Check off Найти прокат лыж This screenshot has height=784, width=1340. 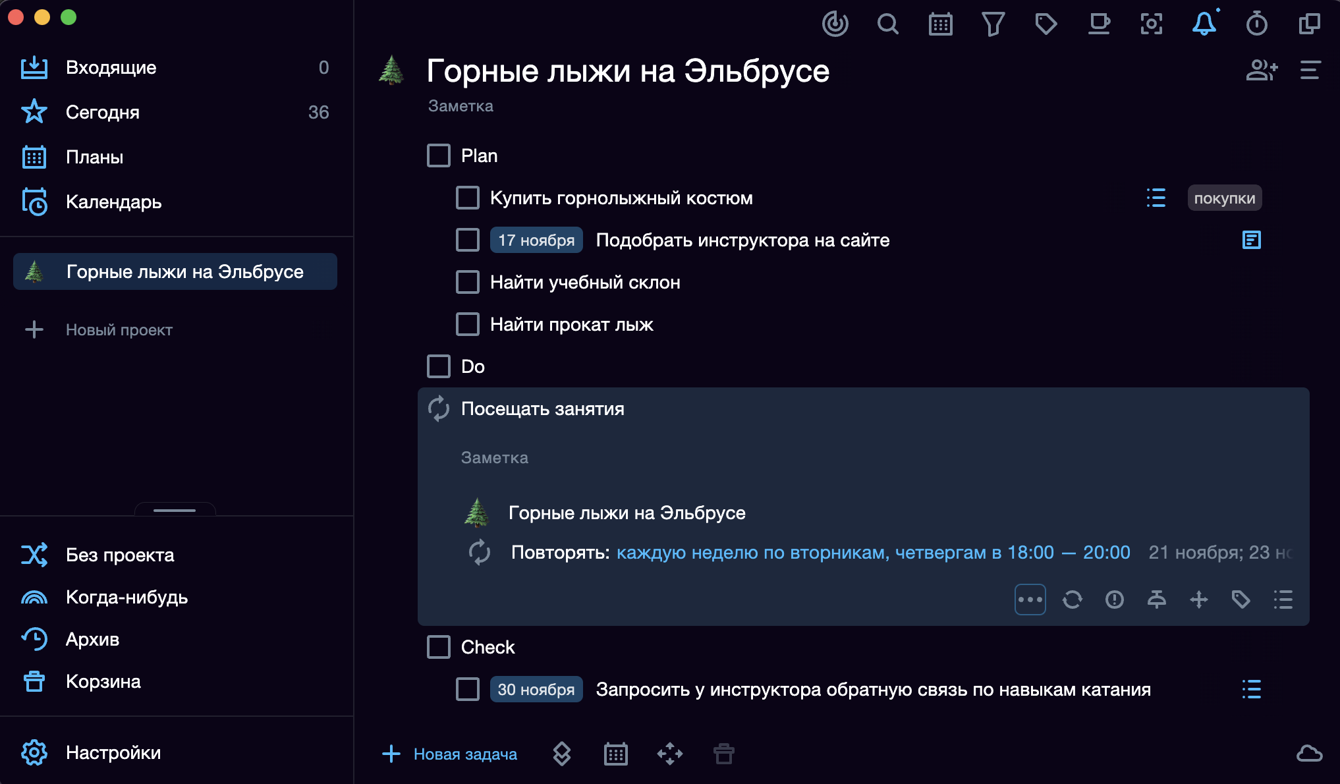468,324
